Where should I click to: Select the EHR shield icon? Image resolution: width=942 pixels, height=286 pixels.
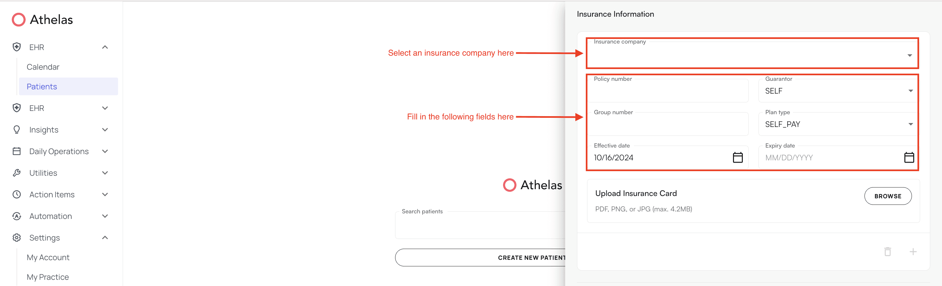tap(17, 47)
